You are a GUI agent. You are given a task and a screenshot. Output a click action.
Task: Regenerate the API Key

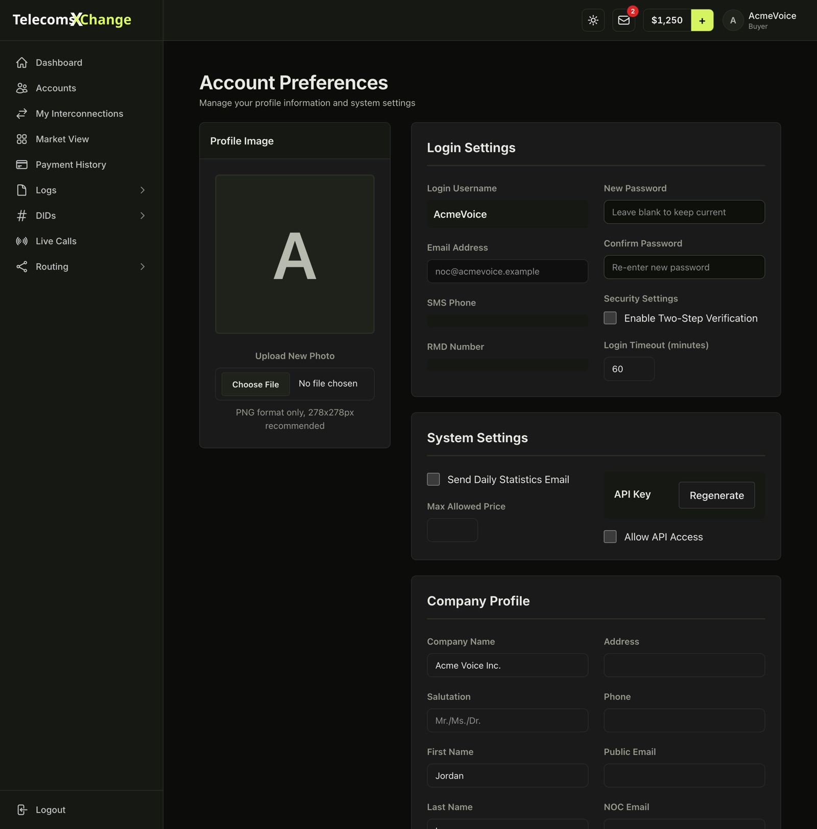pos(716,495)
